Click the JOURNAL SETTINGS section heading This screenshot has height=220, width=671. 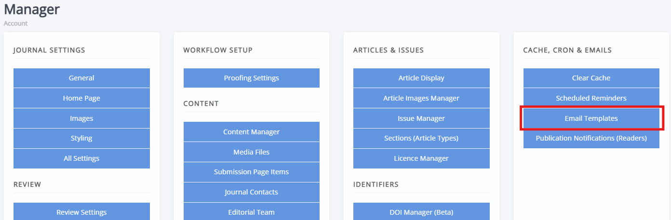[49, 50]
